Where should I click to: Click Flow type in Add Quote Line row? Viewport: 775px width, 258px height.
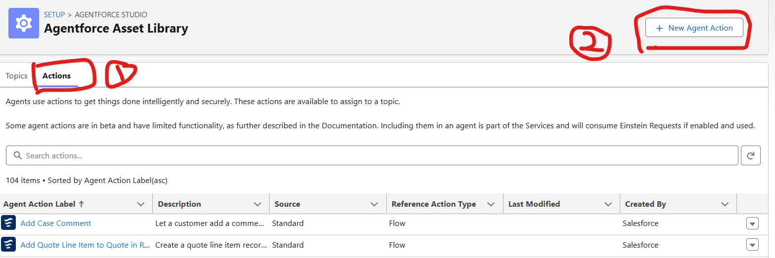pyautogui.click(x=397, y=245)
